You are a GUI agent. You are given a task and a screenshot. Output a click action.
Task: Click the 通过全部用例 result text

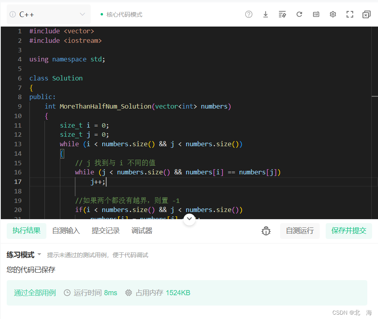coord(35,293)
